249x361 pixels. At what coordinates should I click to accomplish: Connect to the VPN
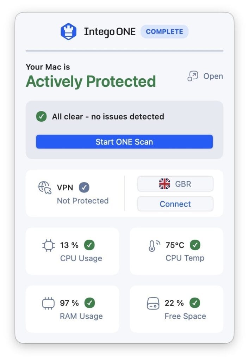[175, 204]
